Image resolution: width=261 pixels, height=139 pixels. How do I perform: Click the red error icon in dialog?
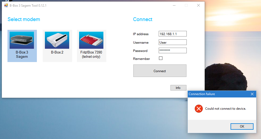tap(198, 109)
